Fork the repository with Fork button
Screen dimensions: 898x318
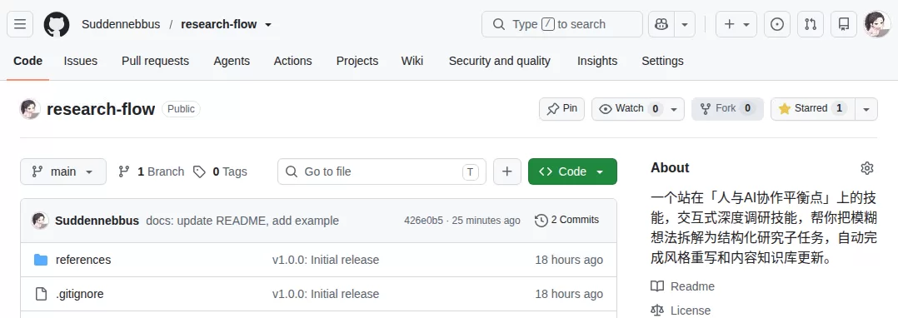(727, 109)
